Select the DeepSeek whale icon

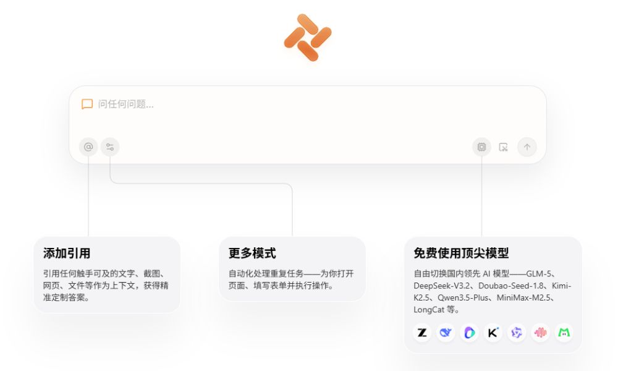[446, 333]
